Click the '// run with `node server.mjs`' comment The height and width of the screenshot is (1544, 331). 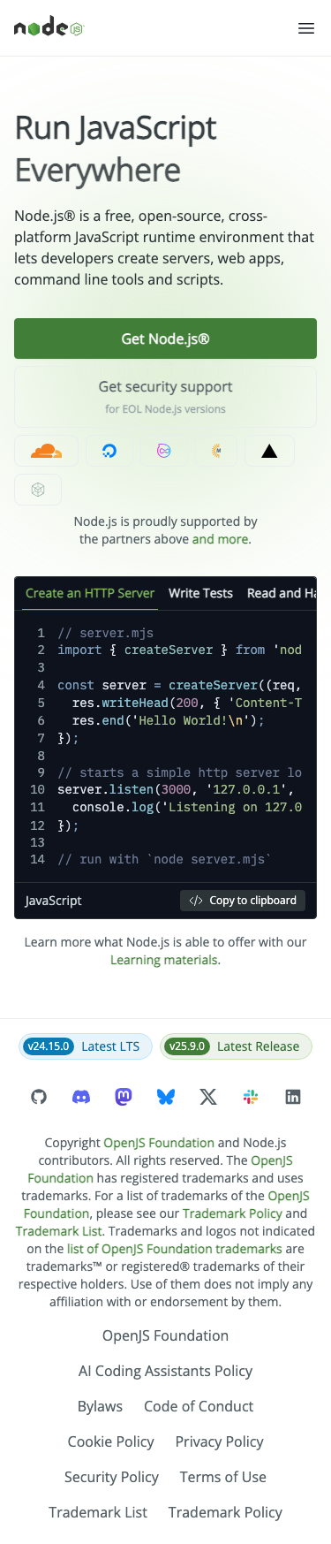coord(164,859)
